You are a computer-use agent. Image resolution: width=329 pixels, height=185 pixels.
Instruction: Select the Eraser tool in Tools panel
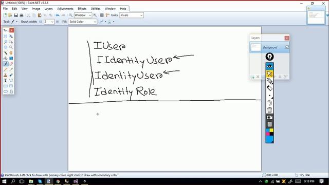(x=11, y=64)
